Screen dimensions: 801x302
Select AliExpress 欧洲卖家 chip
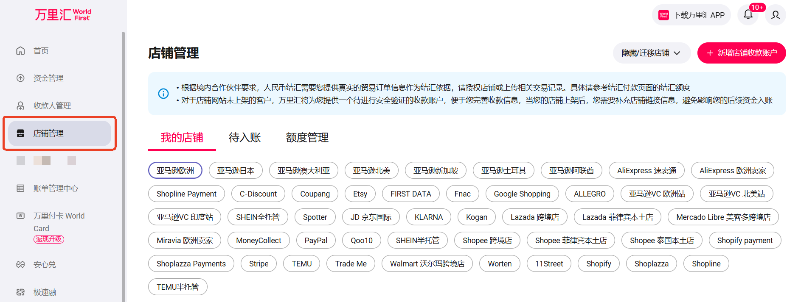click(x=733, y=170)
